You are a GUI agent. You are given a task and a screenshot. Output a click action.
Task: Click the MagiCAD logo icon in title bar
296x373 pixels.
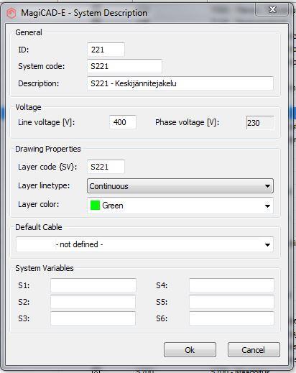point(11,13)
